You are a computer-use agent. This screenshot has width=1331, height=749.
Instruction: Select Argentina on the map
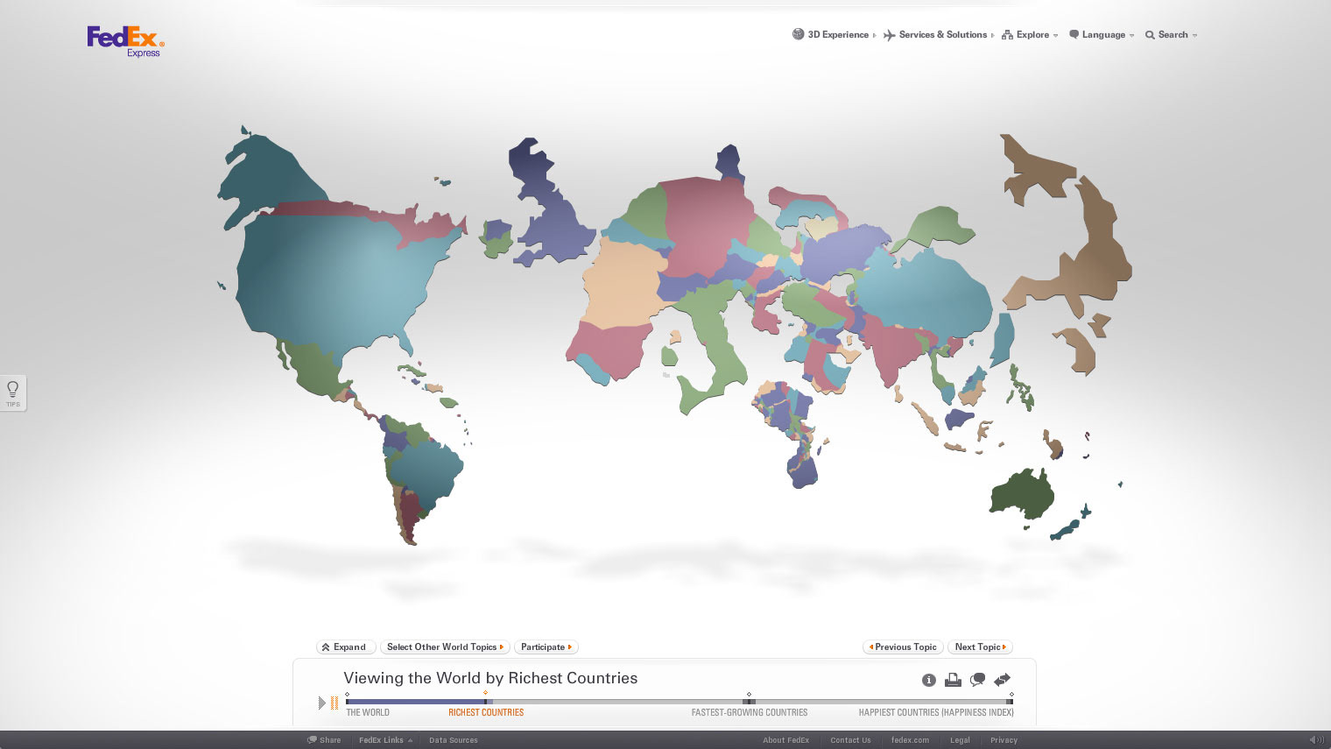[409, 517]
